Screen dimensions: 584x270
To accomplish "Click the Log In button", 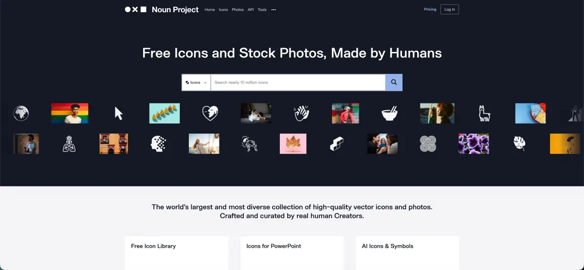I will coord(449,9).
